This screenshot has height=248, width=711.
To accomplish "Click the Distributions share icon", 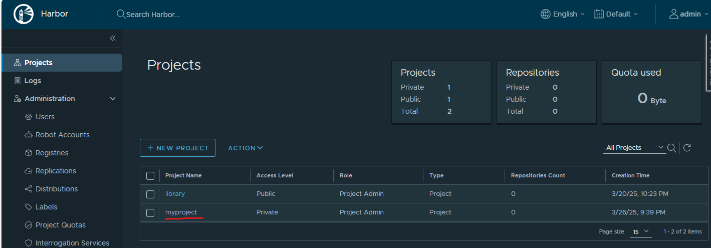I will [x=29, y=189].
